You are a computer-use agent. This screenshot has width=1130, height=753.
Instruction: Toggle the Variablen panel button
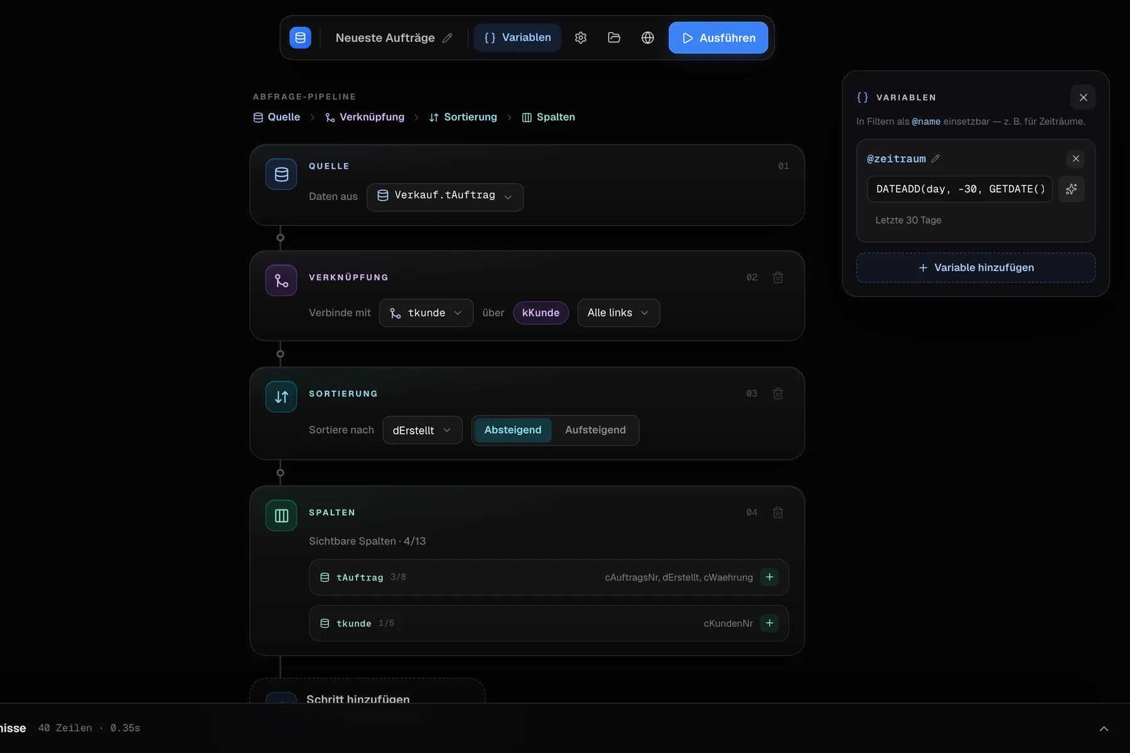[x=517, y=38]
